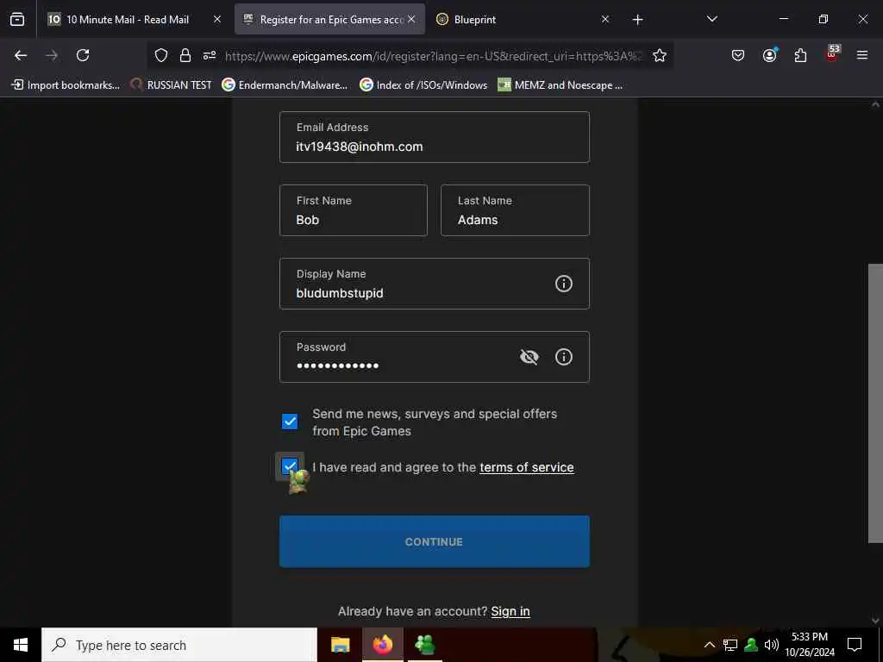Screen dimensions: 883x662
Task: Open the terms of service link
Action: pyautogui.click(x=527, y=467)
